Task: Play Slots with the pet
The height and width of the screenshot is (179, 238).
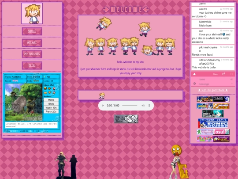Action: point(51,104)
